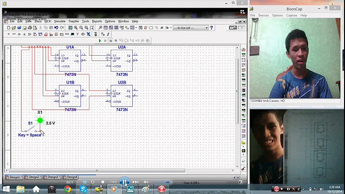The image size is (345, 194).
Task: Switch to the Design4 tab
Action: pos(70,177)
